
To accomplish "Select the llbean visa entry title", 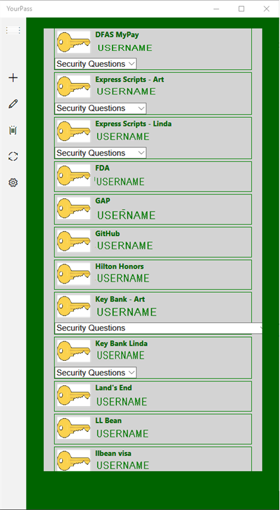I will tap(113, 453).
